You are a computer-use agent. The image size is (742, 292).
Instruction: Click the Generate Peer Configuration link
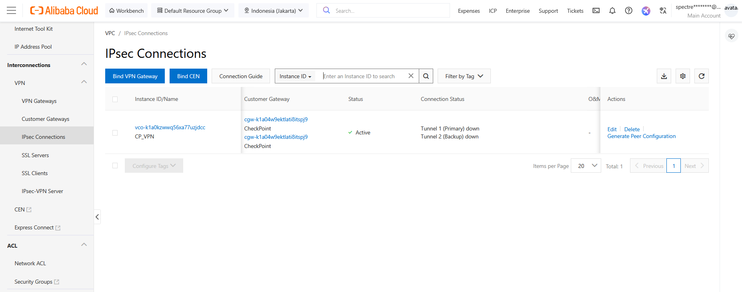[x=641, y=136]
